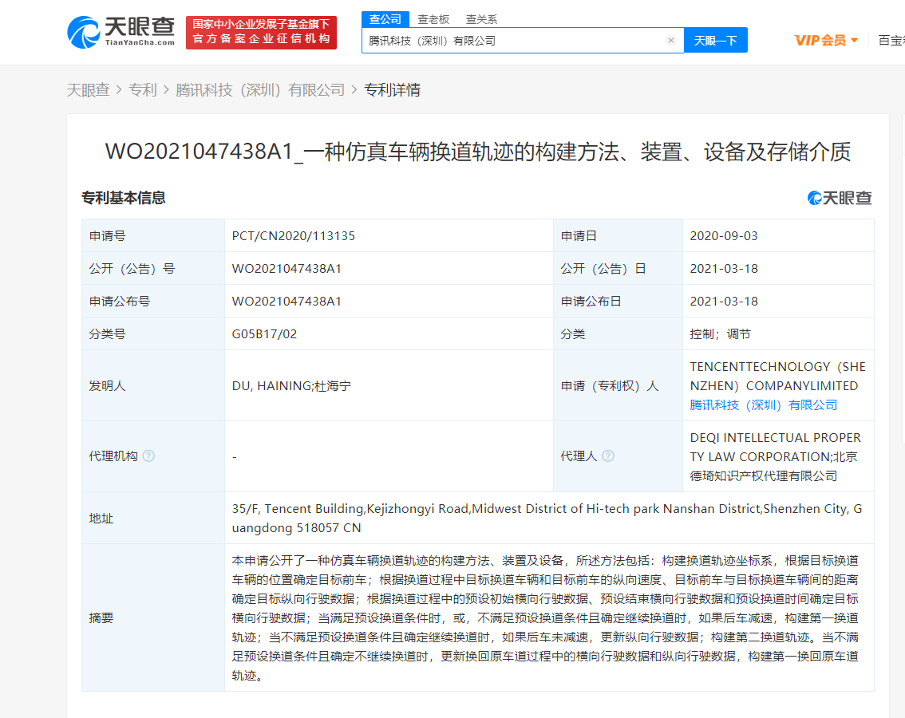Focus the company search input field
905x718 pixels.
click(x=511, y=41)
